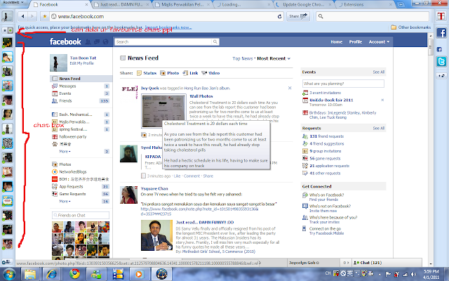Open the Chat (121) bar

[387, 263]
